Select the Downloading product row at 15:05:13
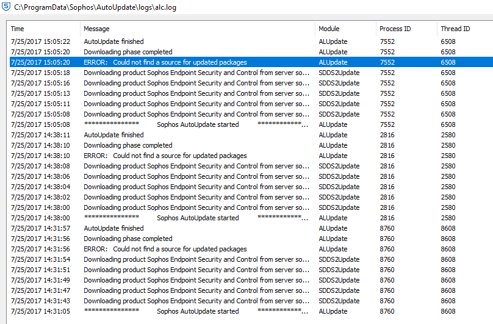Screen dimensions: 493x324 [x=251, y=93]
